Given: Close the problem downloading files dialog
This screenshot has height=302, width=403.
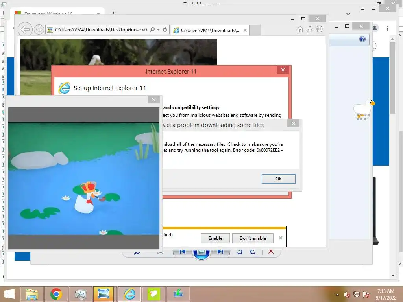Looking at the screenshot, I should click(293, 123).
